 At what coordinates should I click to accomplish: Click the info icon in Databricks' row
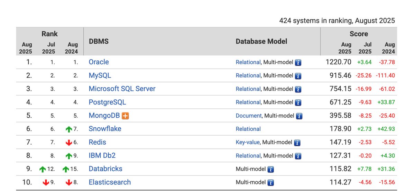click(271, 170)
